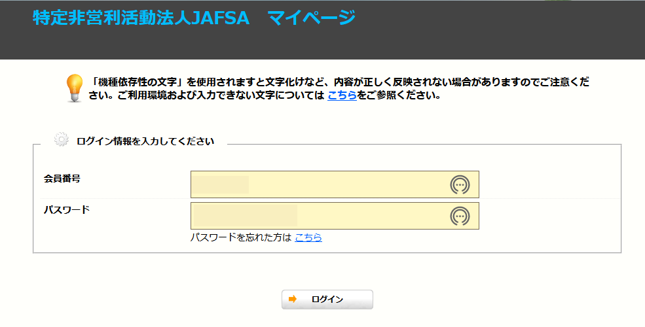Click the orange arrow on ログイン button
The height and width of the screenshot is (327, 645).
coord(293,299)
